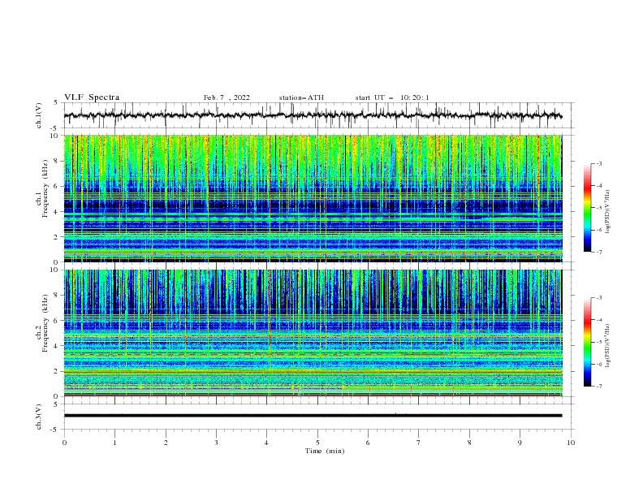Click time axis tick label "10"
The height and width of the screenshot is (497, 643).
tap(571, 443)
